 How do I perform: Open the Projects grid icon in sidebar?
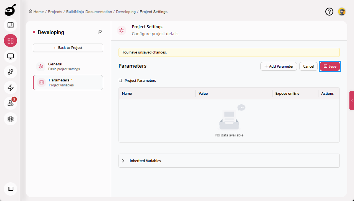pyautogui.click(x=10, y=41)
